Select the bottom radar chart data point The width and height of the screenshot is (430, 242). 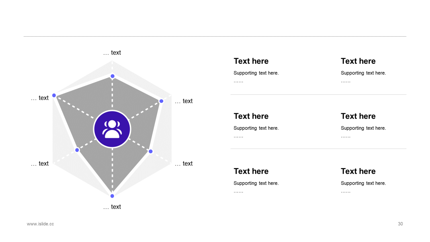112,196
